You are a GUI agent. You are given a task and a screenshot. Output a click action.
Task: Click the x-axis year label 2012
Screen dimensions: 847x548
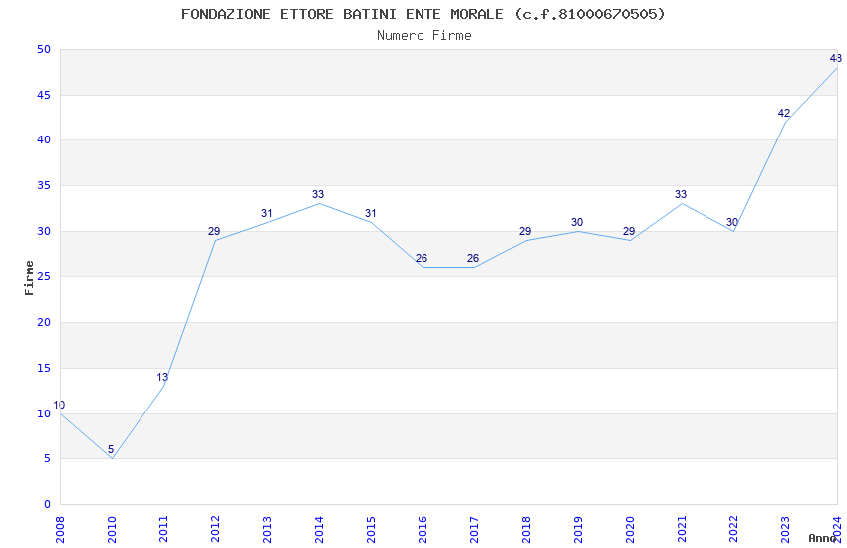tap(215, 529)
